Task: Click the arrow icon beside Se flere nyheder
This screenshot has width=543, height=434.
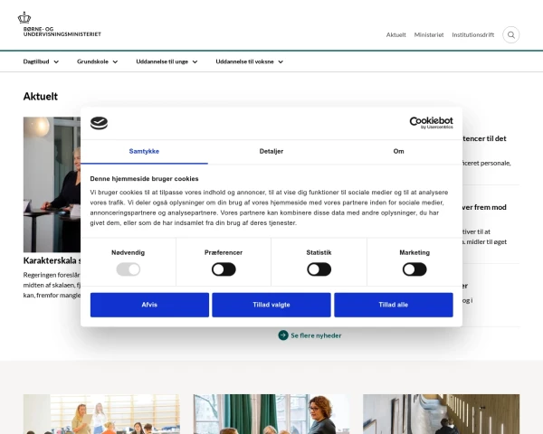Action: [x=283, y=335]
